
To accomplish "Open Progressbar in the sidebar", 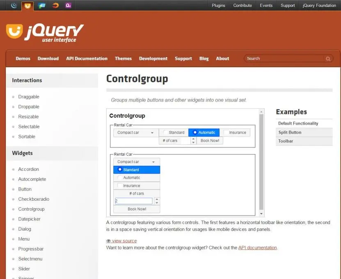I will (31, 249).
